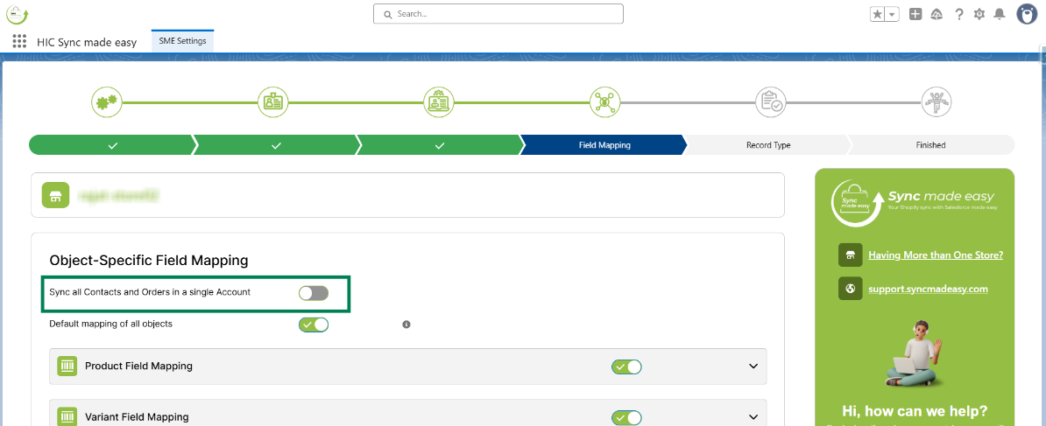Expand the Variant Field Mapping chevron
The image size is (1046, 426).
[x=753, y=417]
